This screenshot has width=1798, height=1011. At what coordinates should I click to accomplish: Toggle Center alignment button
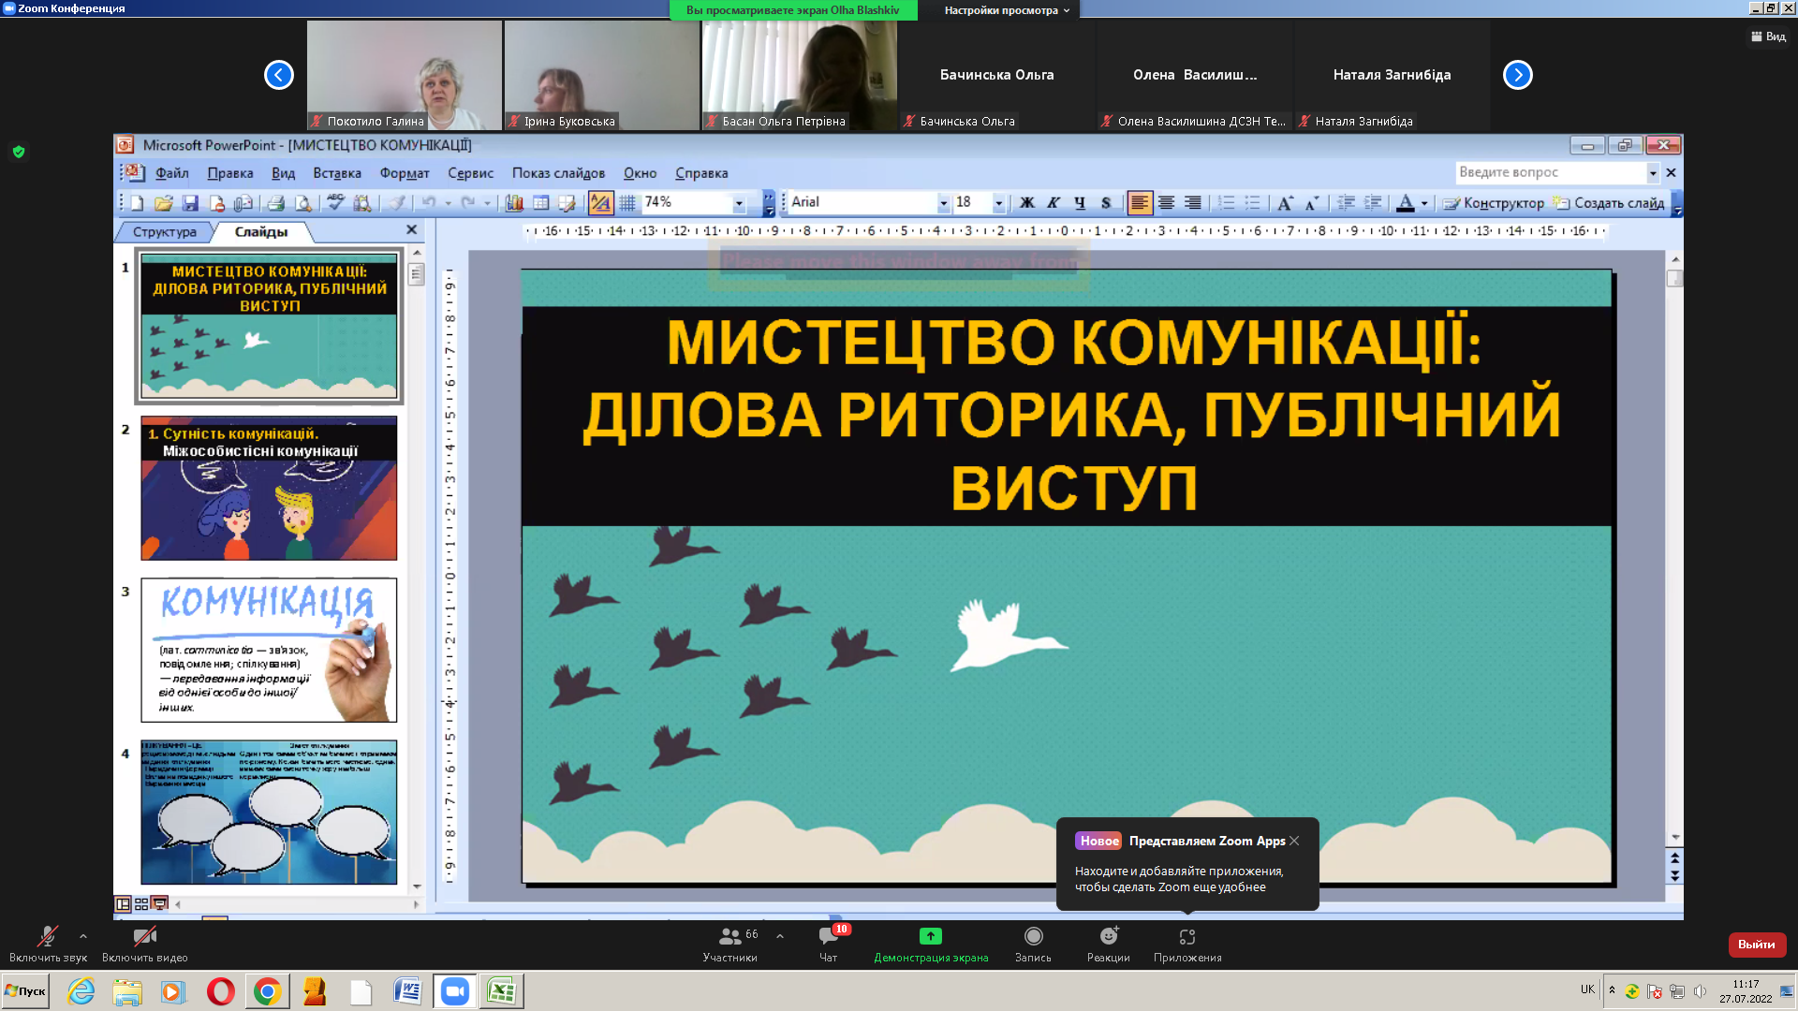1167,202
